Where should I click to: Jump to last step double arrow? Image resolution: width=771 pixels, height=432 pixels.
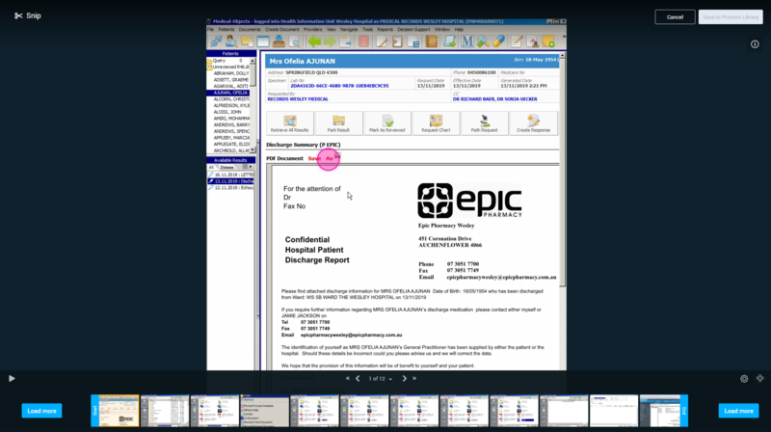coord(414,378)
